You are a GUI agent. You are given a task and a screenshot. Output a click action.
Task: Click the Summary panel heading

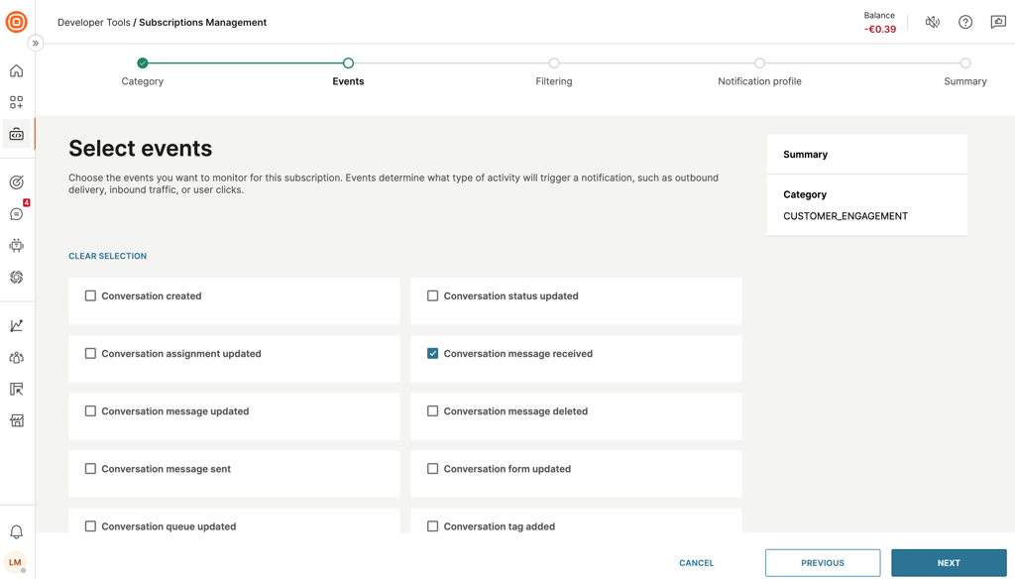click(805, 154)
